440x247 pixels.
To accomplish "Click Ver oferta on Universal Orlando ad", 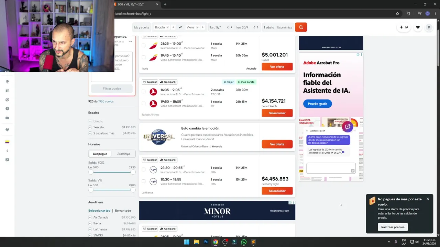I will pos(277,144).
